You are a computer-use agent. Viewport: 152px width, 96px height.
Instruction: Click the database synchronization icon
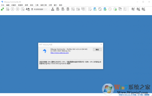(x=95, y=9)
